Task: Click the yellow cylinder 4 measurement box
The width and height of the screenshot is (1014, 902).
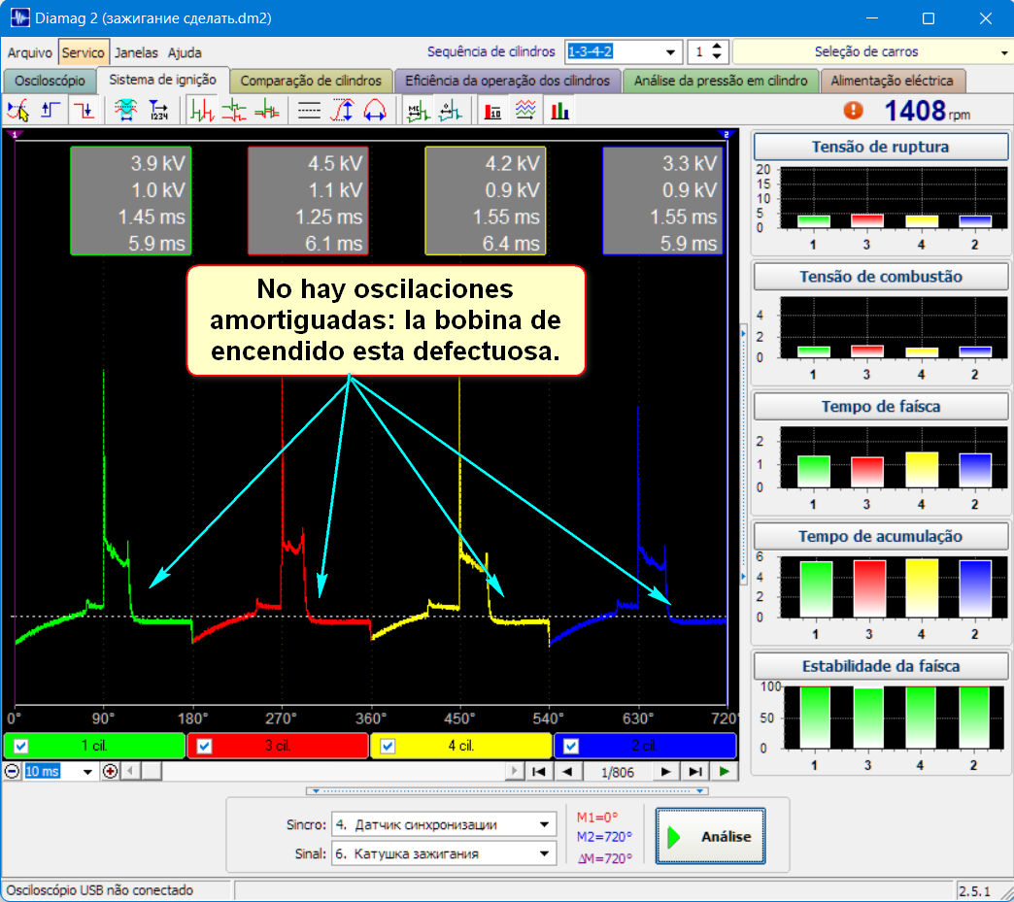Action: (486, 200)
